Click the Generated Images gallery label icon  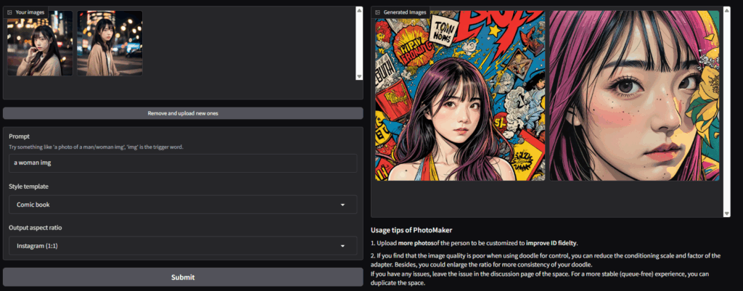point(377,12)
